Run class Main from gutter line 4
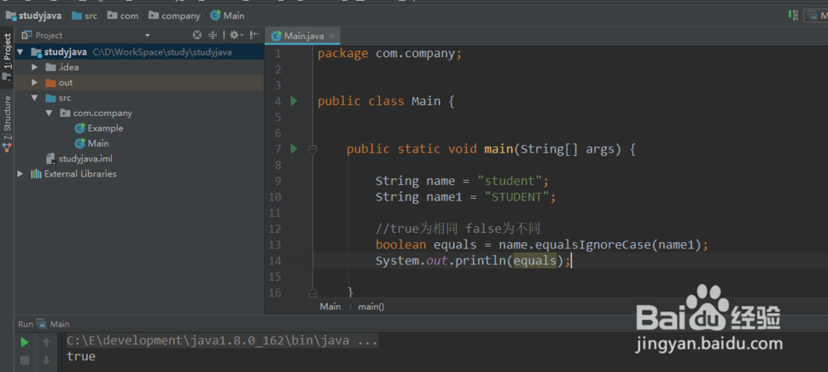 [294, 101]
